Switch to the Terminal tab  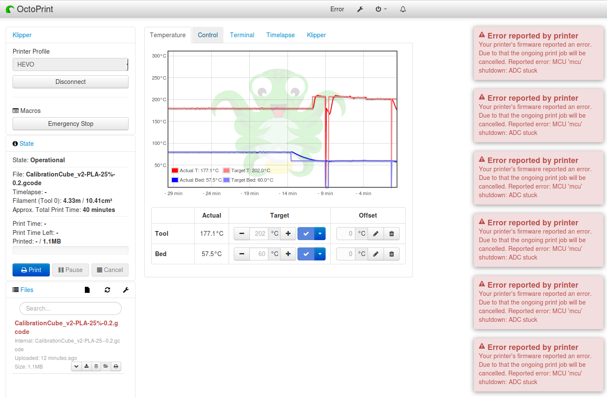coord(242,35)
